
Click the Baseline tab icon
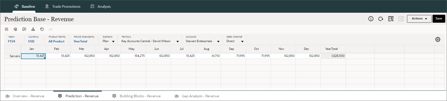click(16, 6)
